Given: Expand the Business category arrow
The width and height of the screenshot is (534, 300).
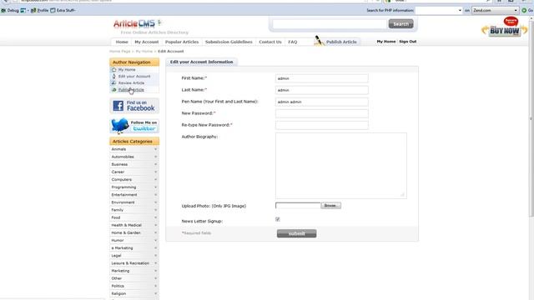Looking at the screenshot, I should click(156, 164).
